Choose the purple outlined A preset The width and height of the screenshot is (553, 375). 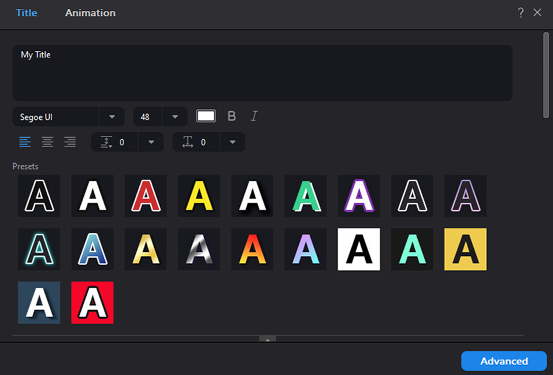[359, 196]
